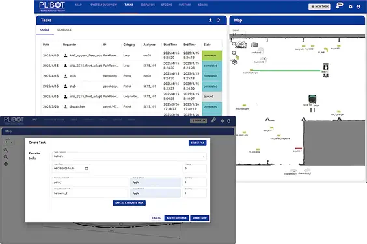Select the tinyRobot2 marker on the map
Screen dimensions: 367x244
pyautogui.click(x=263, y=60)
